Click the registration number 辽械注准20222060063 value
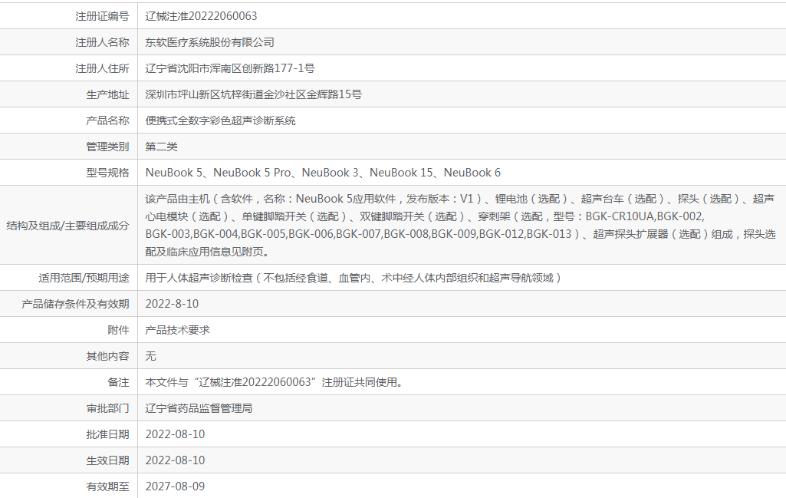This screenshot has height=498, width=786. tap(201, 16)
